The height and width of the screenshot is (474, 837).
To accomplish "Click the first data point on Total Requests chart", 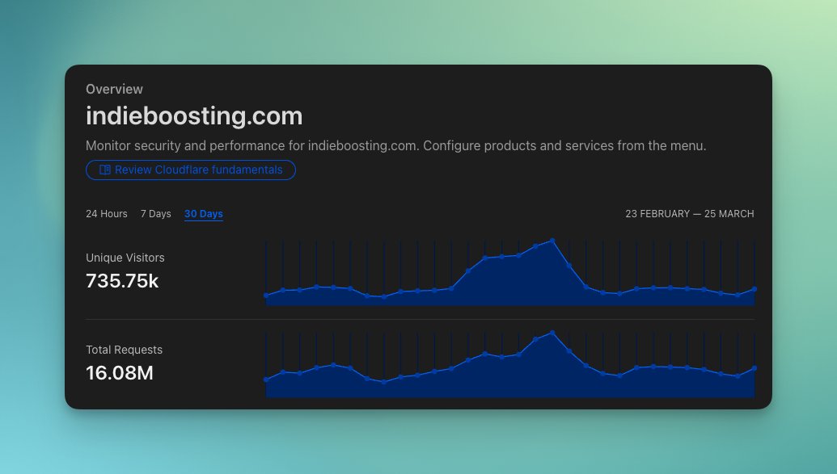I will click(x=266, y=380).
